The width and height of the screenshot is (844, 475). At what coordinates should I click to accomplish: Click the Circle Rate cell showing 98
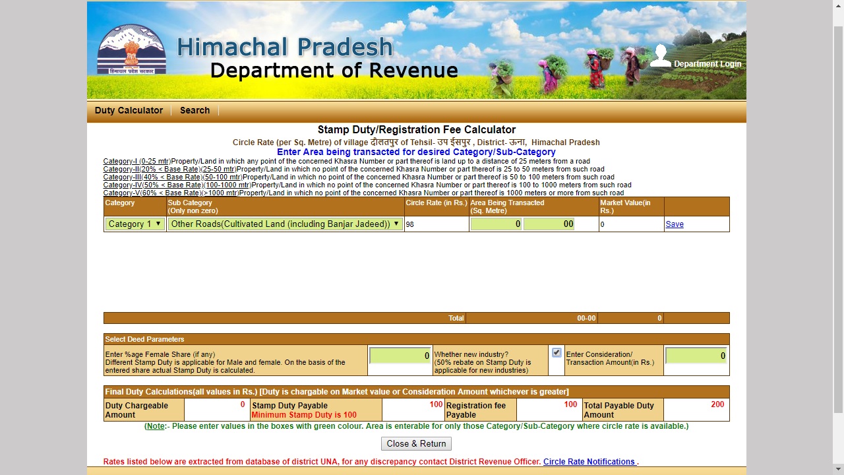pos(436,224)
